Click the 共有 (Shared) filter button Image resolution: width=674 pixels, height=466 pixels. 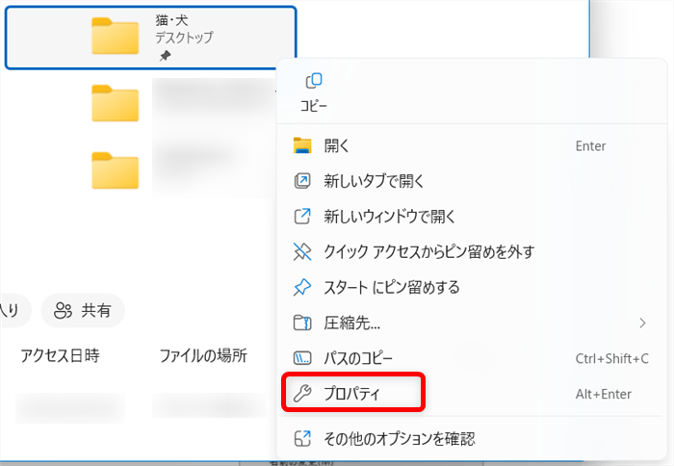point(83,310)
